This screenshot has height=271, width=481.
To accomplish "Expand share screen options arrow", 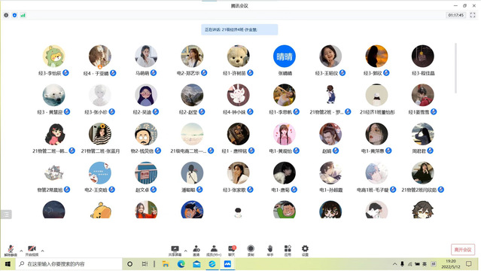I will [186, 251].
